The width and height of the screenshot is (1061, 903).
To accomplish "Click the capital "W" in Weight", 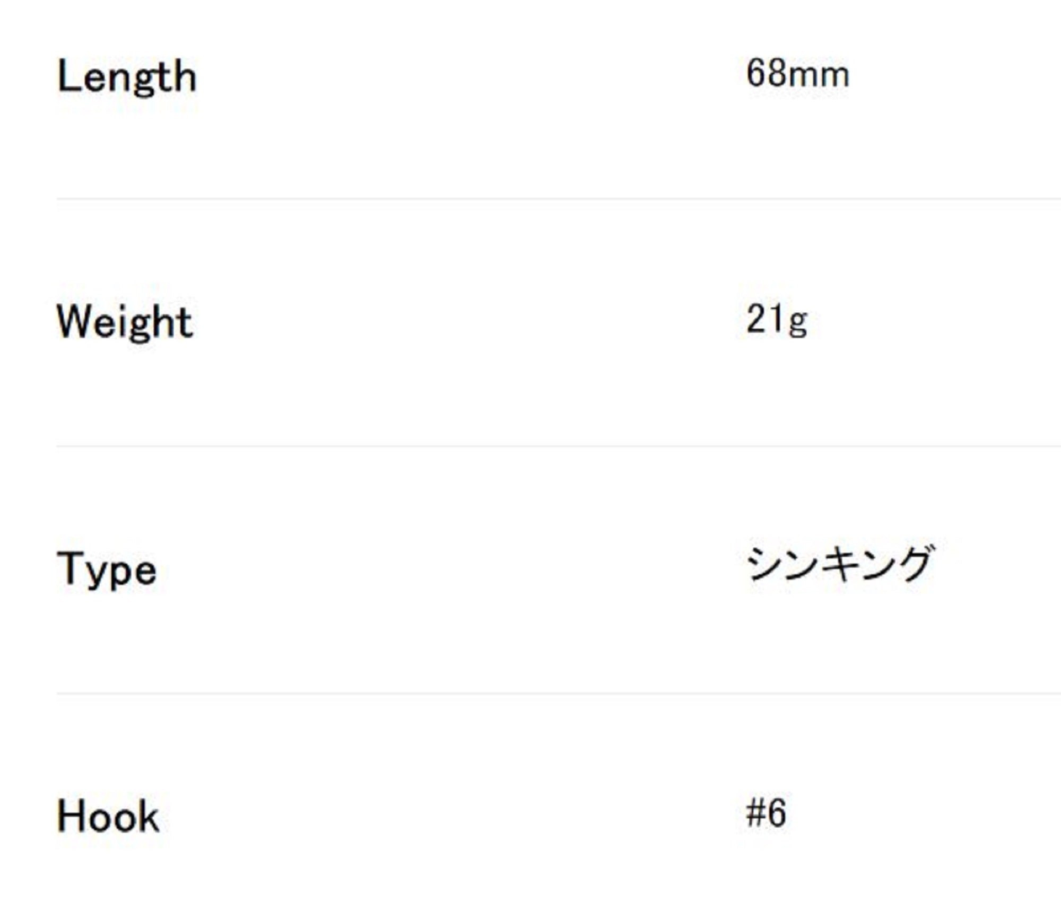I will pos(72,321).
